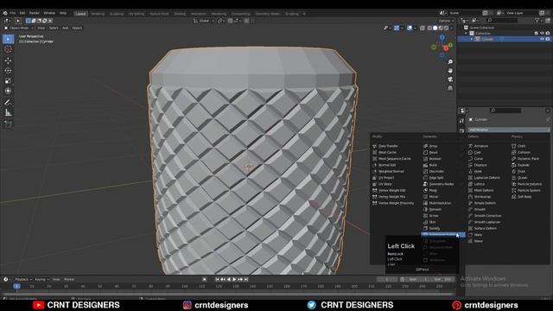Click the pan view hand icon
The width and height of the screenshot is (553, 311).
tap(450, 71)
